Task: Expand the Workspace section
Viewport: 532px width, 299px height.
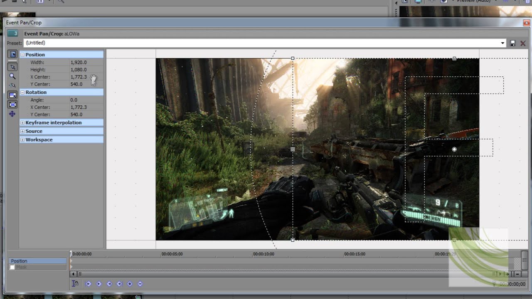Action: click(x=22, y=140)
